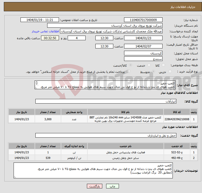Select the متوسط purchase type radio

[x=153, y=71]
